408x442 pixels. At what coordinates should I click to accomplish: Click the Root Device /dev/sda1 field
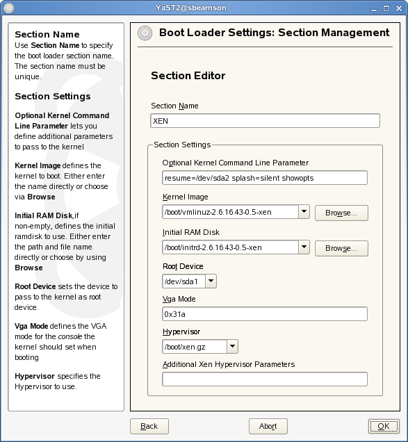(x=183, y=281)
